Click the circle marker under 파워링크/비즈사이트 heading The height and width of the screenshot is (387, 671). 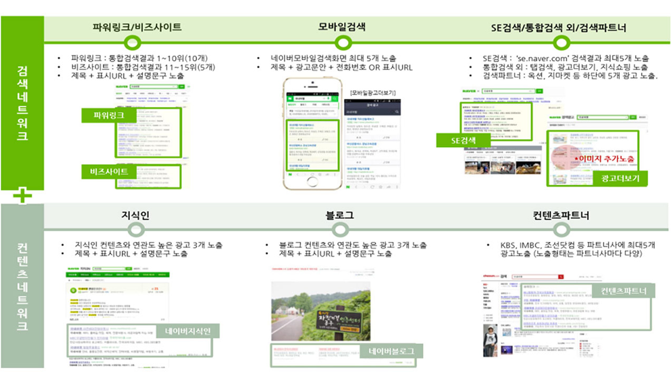tap(136, 42)
